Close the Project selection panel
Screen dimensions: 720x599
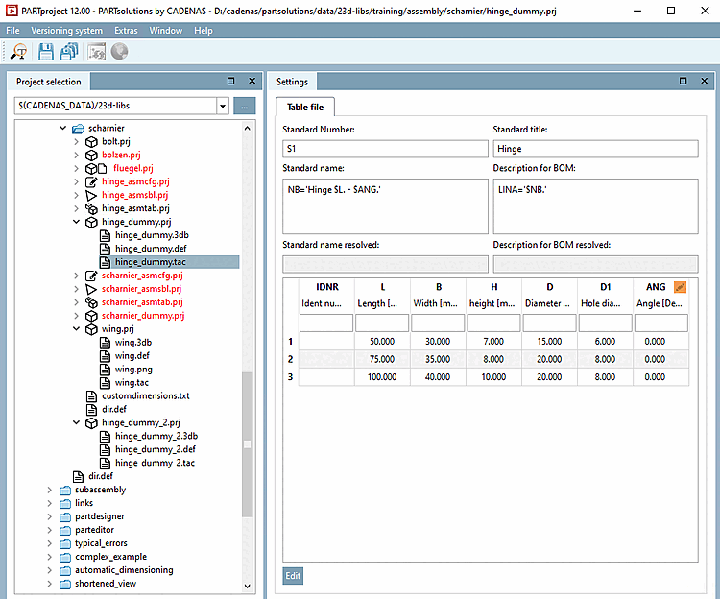click(x=252, y=82)
